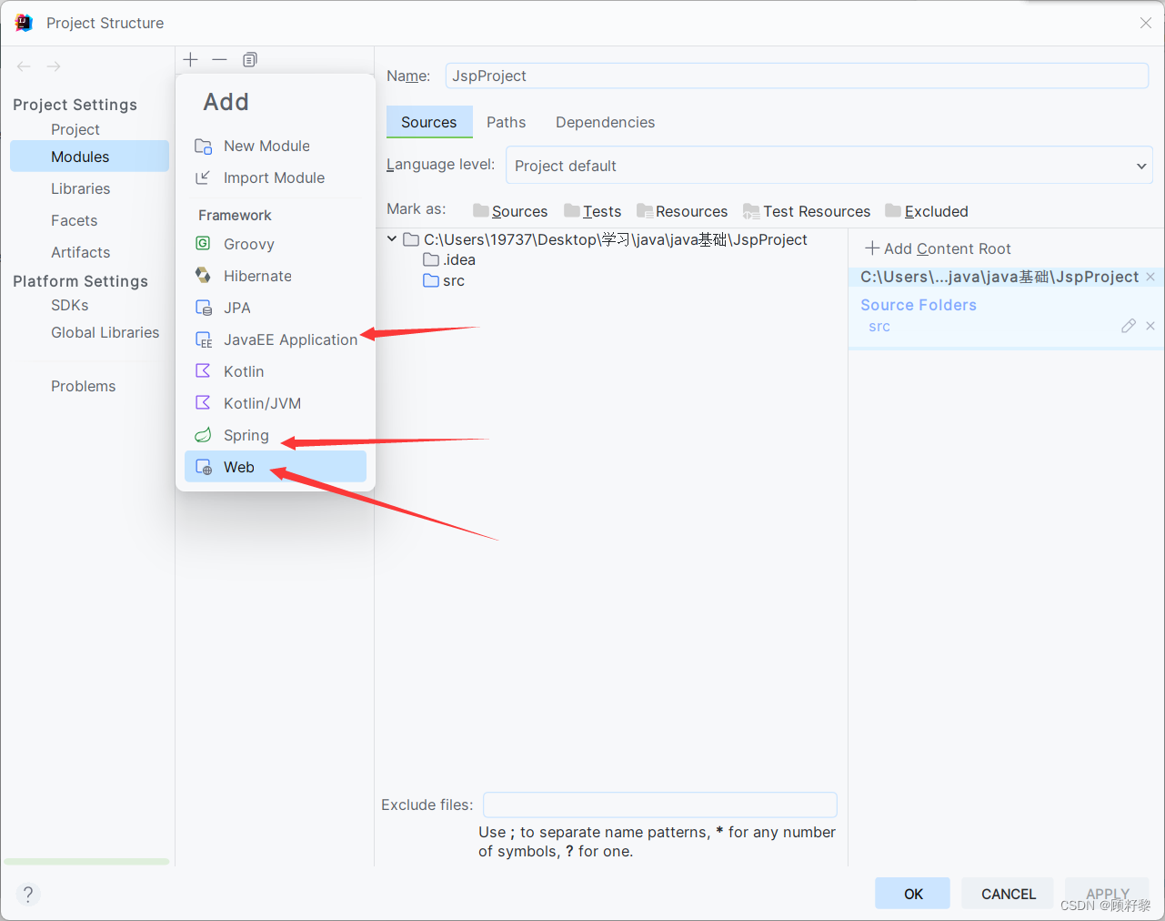Click the back navigation arrow
Screen dimensions: 1165x921
pyautogui.click(x=24, y=66)
